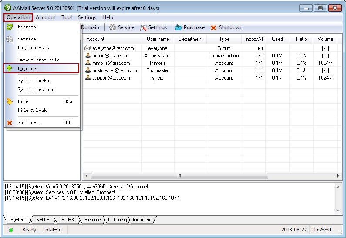Image resolution: width=346 pixels, height=238 pixels.
Task: Switch to the Incoming log tab
Action: coord(142,220)
